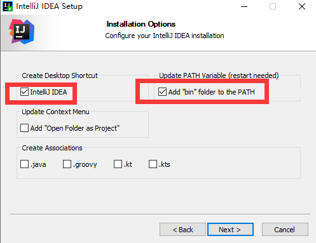Return to previous page with Back
This screenshot has height=243, width=316.
point(182,230)
